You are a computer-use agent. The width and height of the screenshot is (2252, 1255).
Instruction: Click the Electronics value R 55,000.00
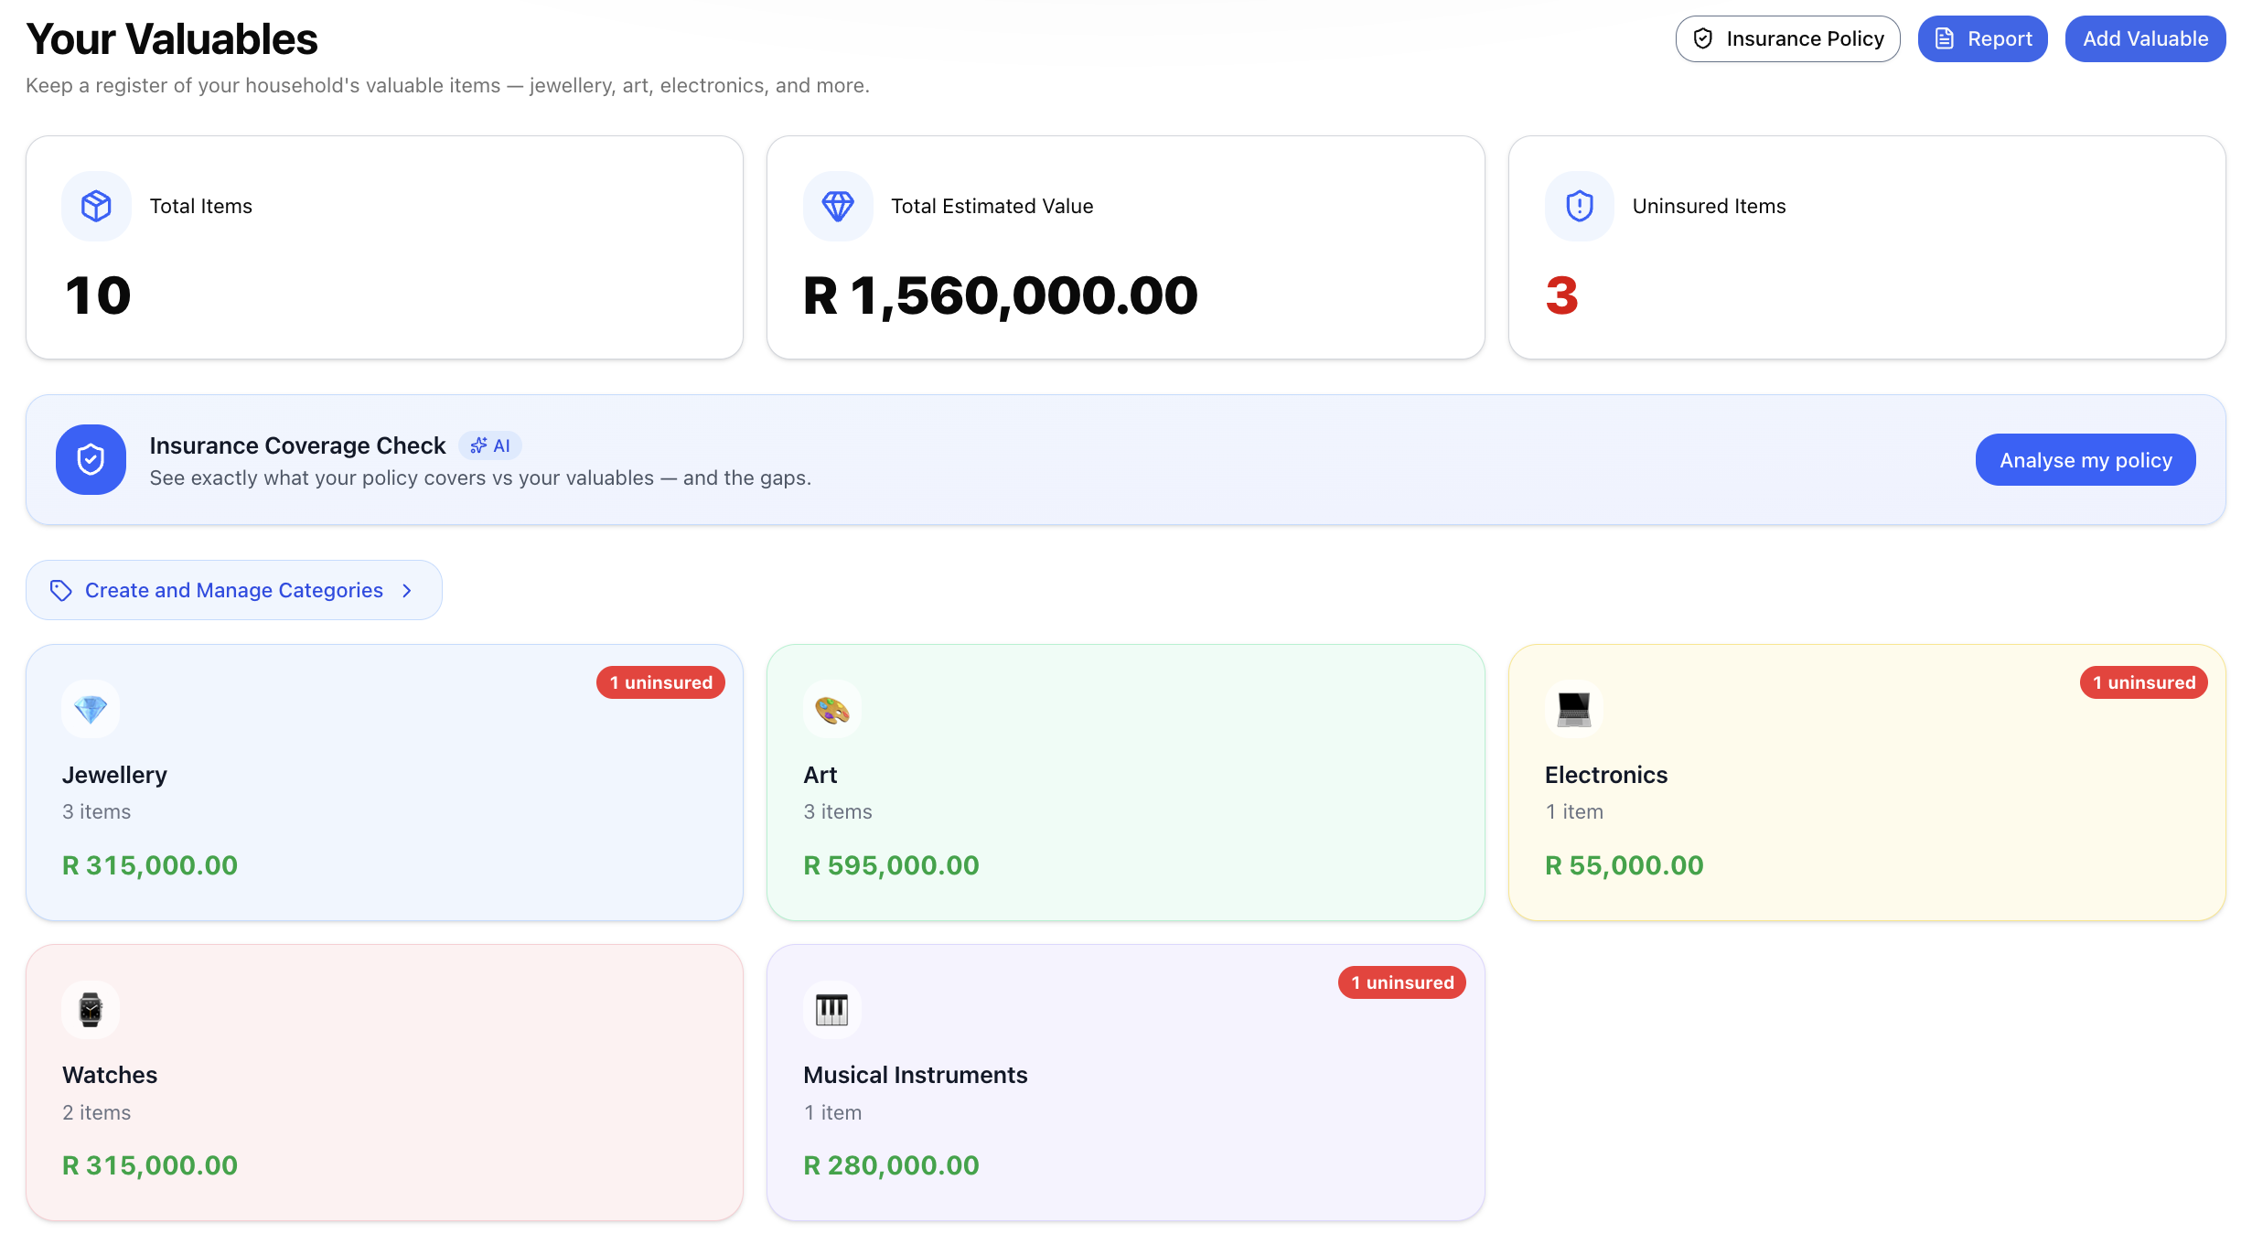tap(1625, 865)
